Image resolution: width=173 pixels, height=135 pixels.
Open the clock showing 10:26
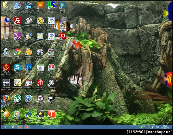[x=165, y=127]
